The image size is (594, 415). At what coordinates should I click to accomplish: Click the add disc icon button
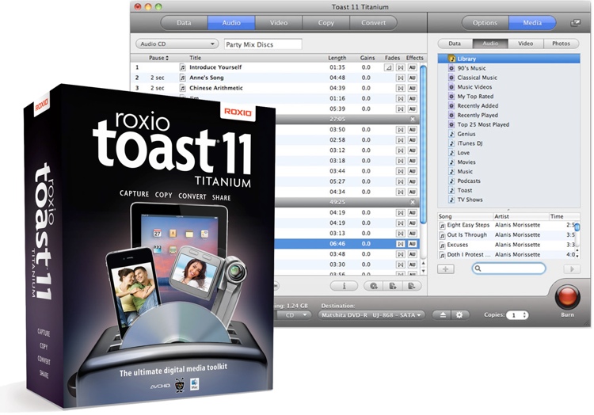coord(373,286)
